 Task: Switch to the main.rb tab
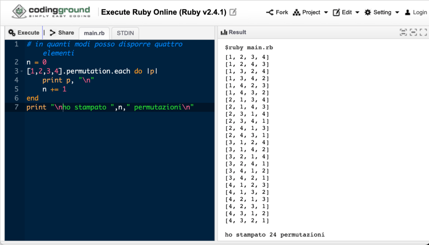tap(94, 33)
